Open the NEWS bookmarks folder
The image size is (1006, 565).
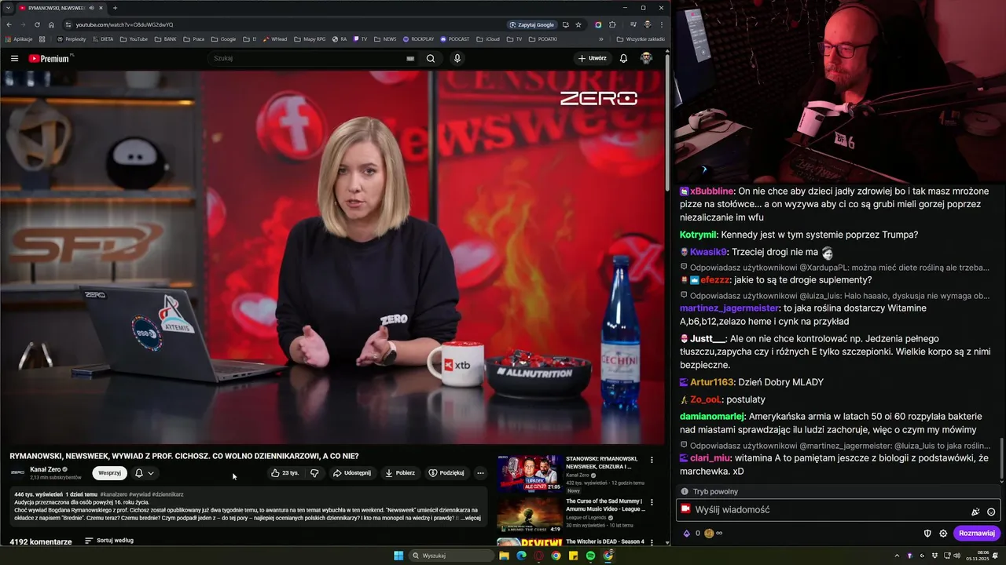point(385,38)
